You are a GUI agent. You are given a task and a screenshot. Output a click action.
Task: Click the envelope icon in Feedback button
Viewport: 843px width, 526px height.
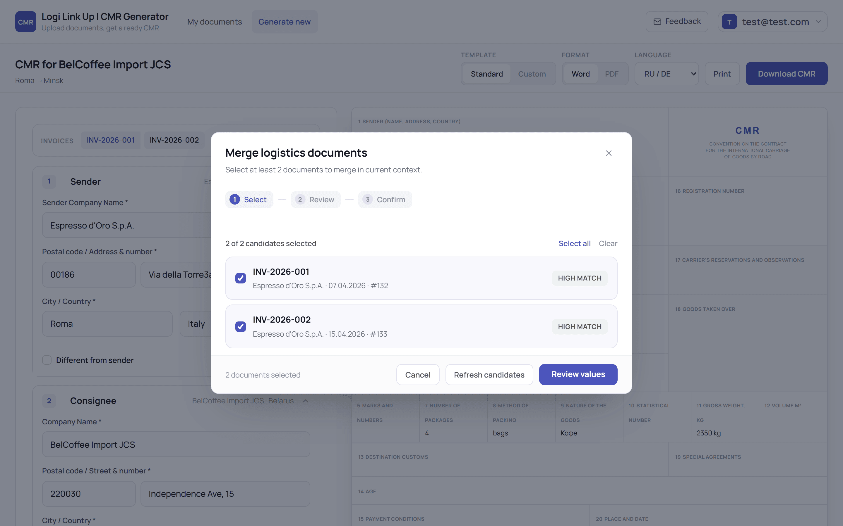click(x=657, y=22)
